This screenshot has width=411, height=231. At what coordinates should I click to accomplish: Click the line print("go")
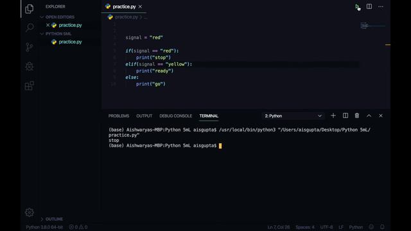[x=151, y=84]
